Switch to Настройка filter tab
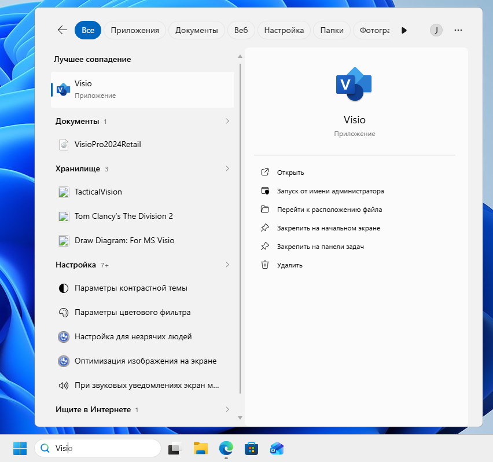This screenshot has height=462, width=493. [284, 30]
